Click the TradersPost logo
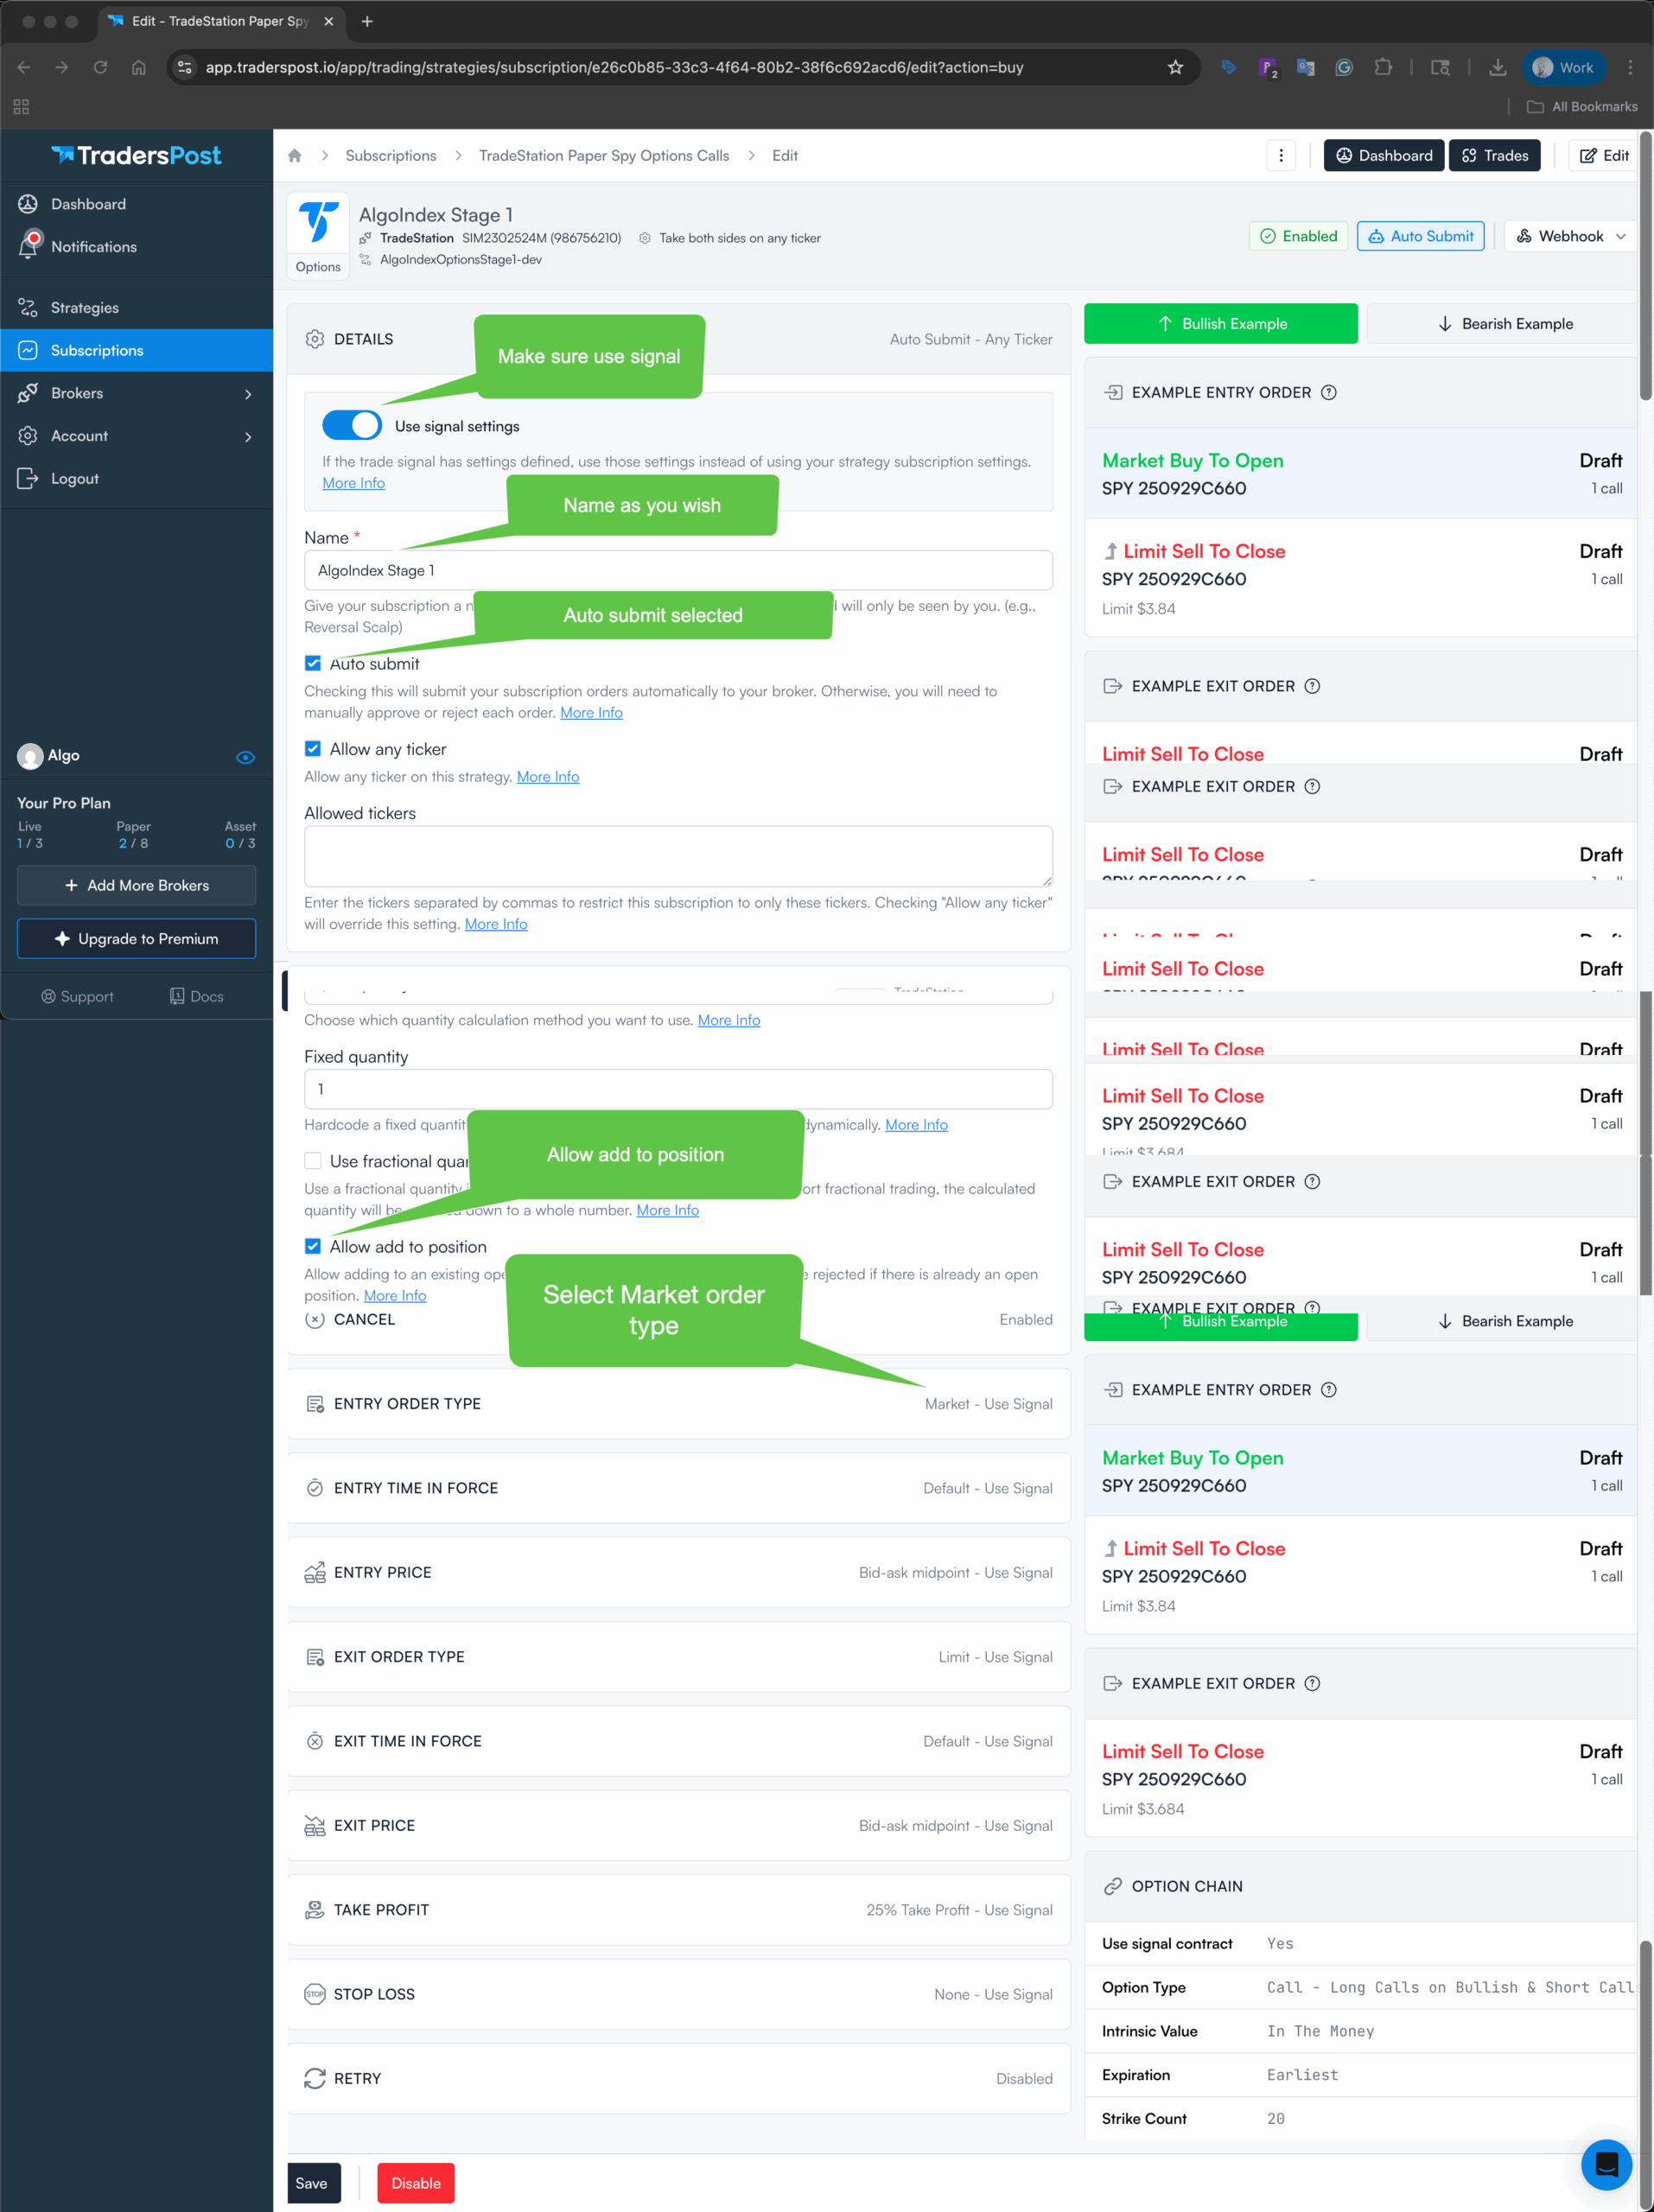This screenshot has height=2212, width=1654. [137, 156]
